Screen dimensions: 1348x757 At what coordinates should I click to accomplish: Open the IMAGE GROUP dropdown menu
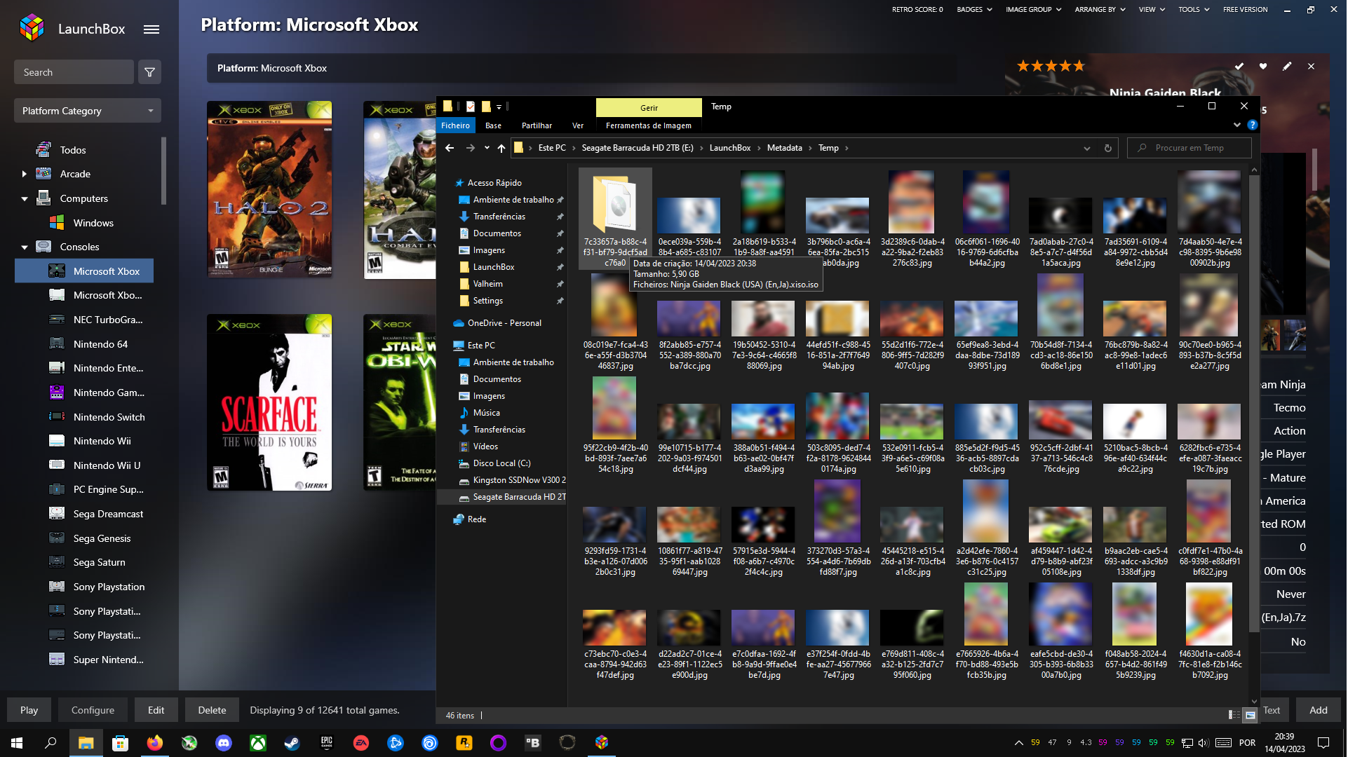(x=1033, y=9)
